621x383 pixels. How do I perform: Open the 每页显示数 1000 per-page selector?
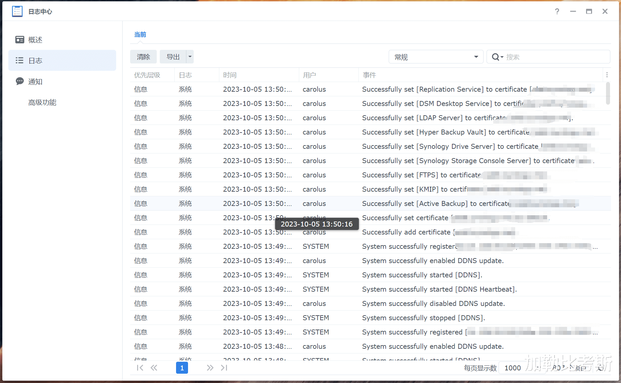(522, 368)
